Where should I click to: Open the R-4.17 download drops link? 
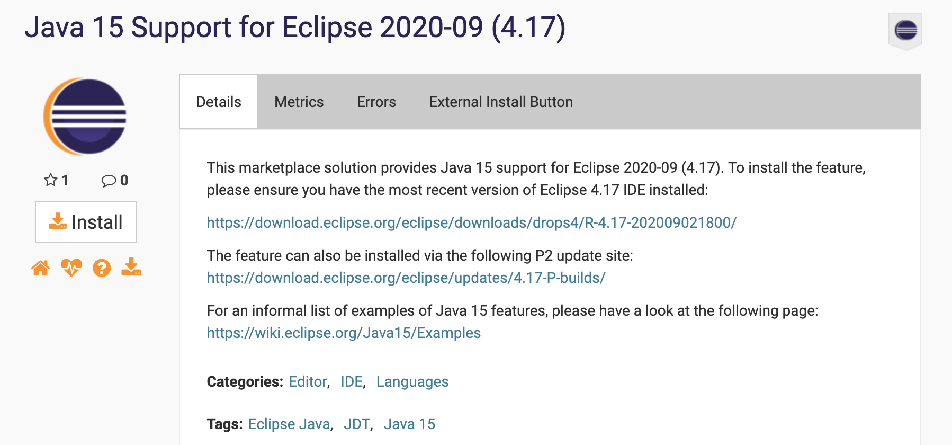(x=472, y=223)
